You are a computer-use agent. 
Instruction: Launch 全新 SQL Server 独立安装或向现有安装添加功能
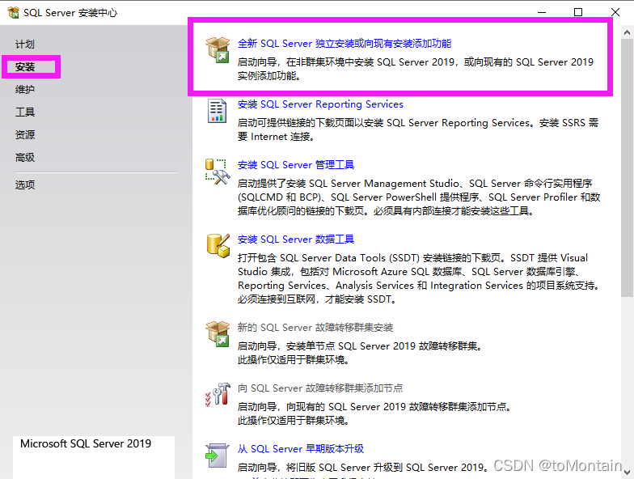(344, 44)
